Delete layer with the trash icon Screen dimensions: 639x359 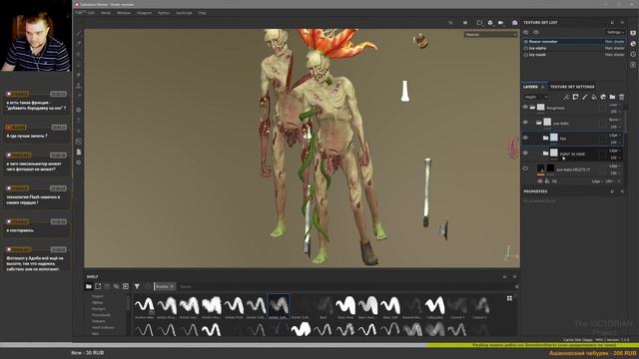621,97
